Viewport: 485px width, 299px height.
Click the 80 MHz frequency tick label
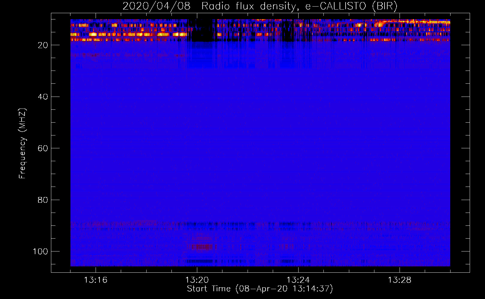pos(43,200)
